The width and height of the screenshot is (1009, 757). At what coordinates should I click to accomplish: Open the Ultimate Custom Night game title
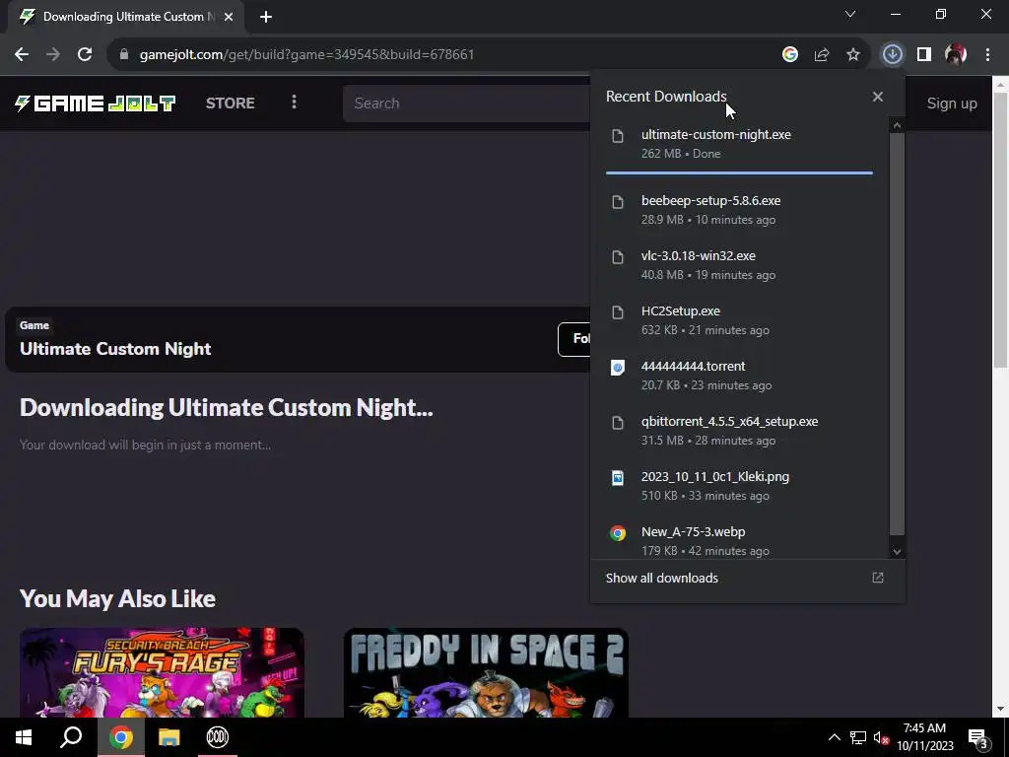pyautogui.click(x=115, y=349)
